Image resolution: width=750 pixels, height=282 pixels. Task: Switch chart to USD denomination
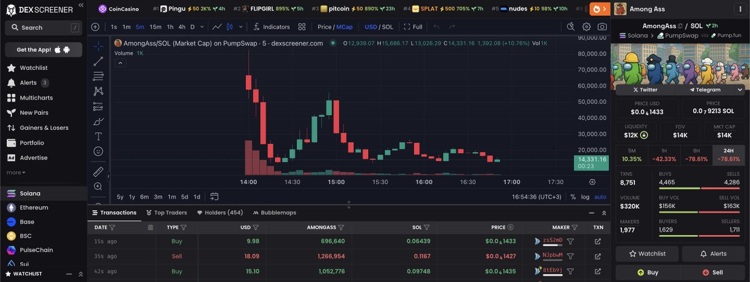coord(371,27)
